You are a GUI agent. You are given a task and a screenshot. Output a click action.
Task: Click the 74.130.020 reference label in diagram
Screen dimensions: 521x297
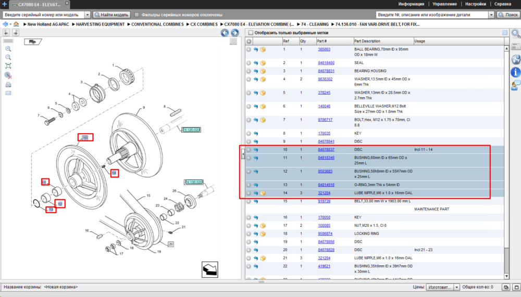(193, 182)
